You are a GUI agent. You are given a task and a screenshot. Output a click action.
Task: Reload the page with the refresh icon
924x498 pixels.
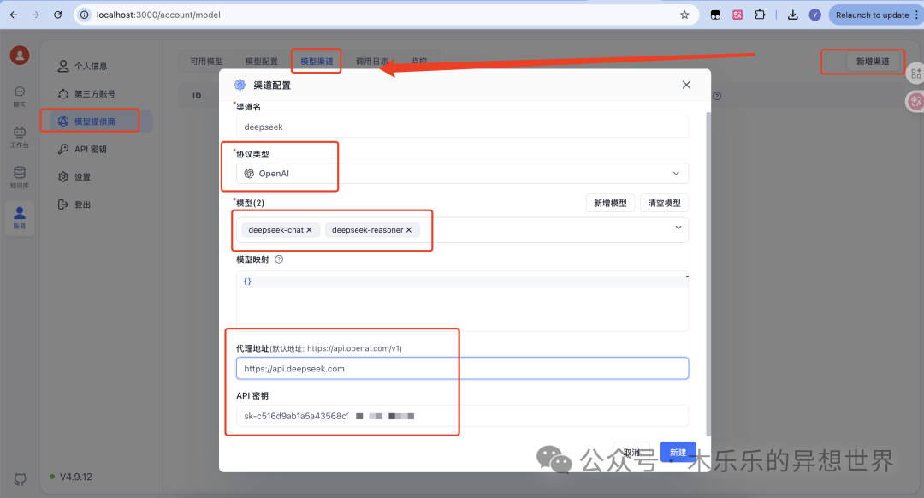[58, 15]
